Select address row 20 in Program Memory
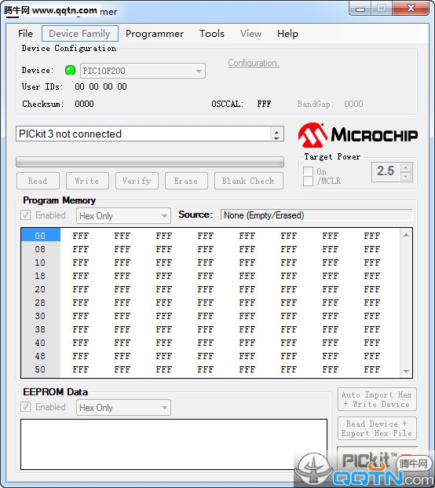Viewport: 435px width, 488px height. [40, 289]
